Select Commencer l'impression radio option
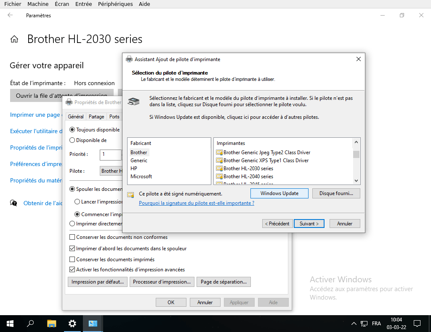This screenshot has width=431, height=332. pos(77,214)
